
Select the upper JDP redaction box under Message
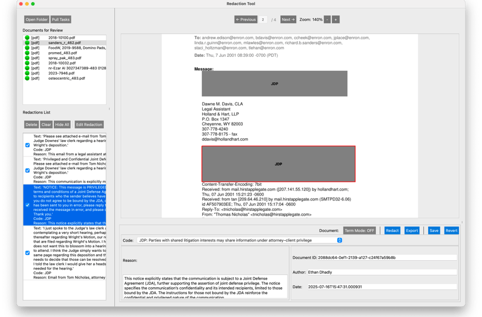[x=274, y=84]
